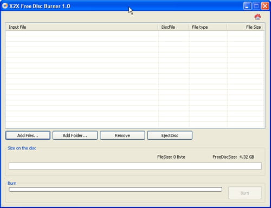Sort by the Input File column header
This screenshot has width=271, height=208.
82,27
